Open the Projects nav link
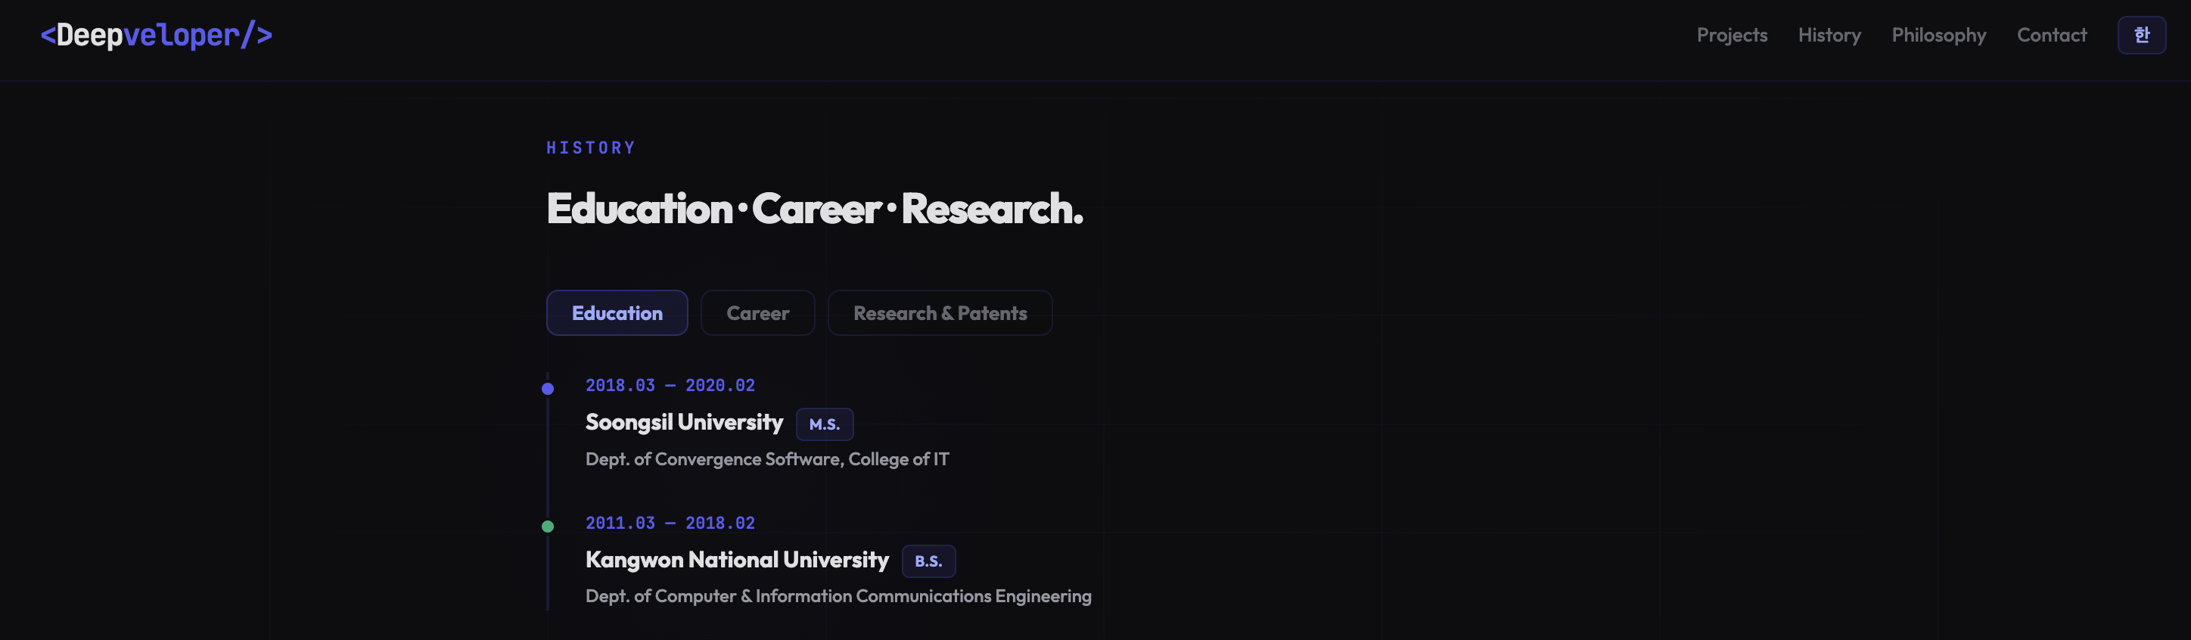 (1731, 36)
